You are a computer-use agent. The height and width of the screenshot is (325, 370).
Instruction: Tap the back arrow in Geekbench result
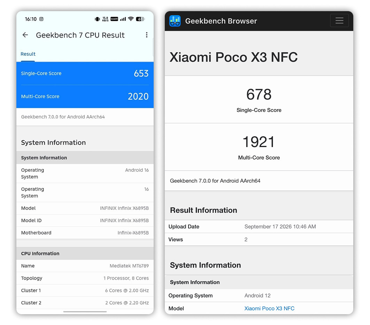(x=25, y=35)
